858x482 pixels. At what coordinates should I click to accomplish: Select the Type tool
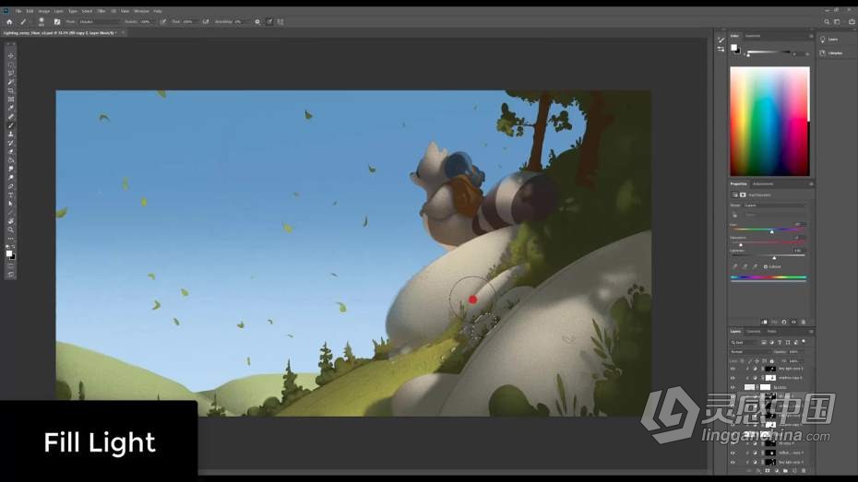pyautogui.click(x=11, y=195)
